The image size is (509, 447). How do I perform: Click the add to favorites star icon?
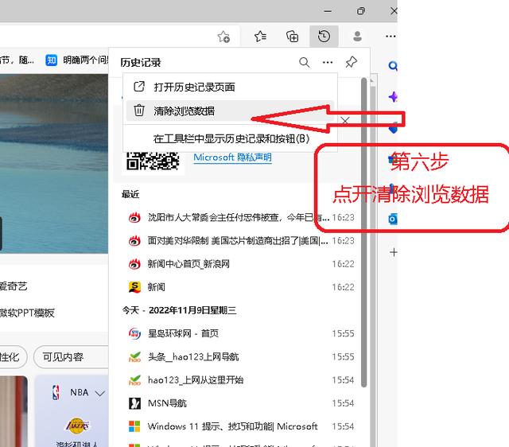point(223,37)
